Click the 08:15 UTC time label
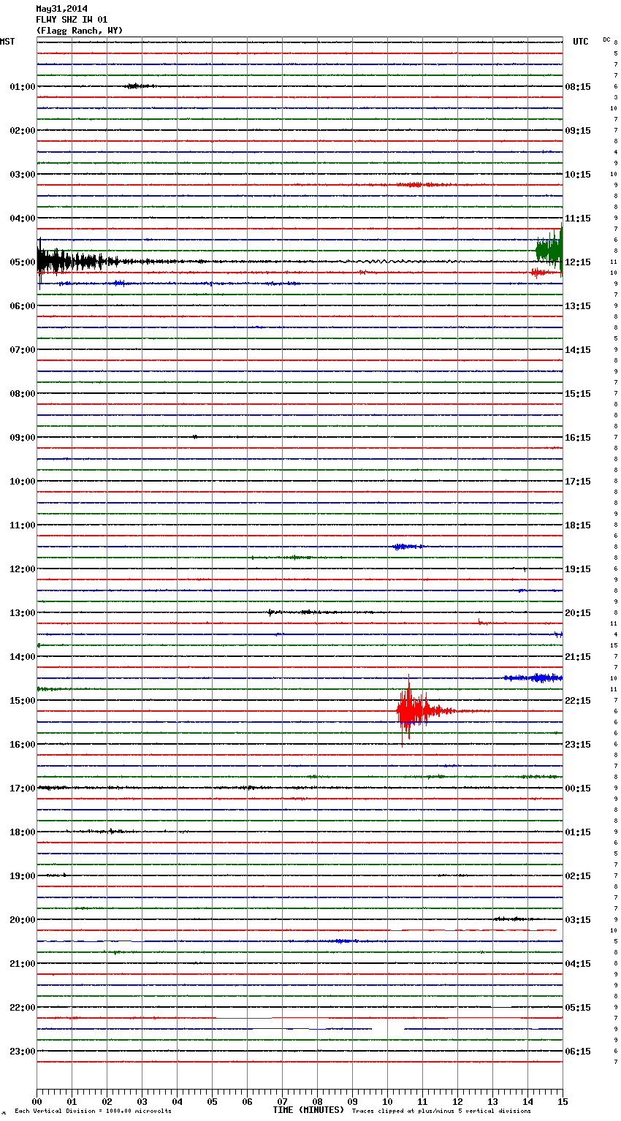 578,87
